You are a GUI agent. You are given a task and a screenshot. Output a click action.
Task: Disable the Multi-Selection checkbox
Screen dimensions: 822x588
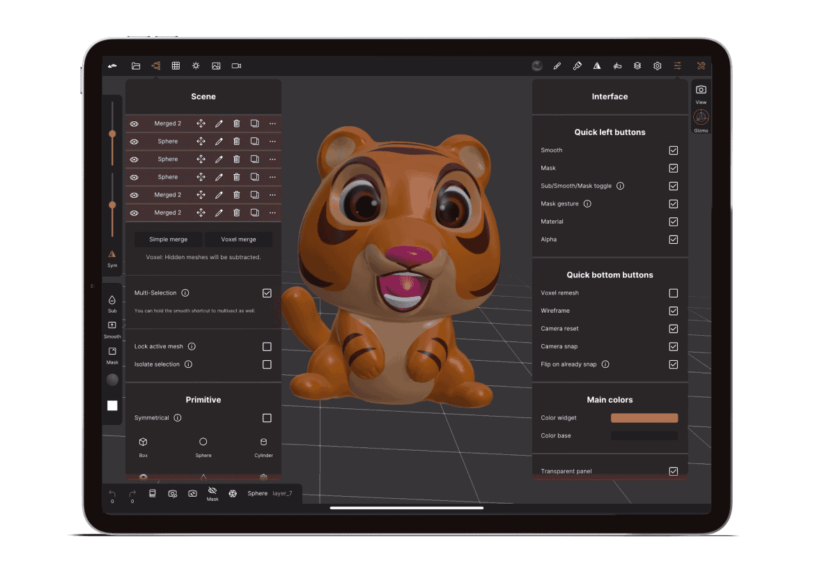tap(267, 293)
